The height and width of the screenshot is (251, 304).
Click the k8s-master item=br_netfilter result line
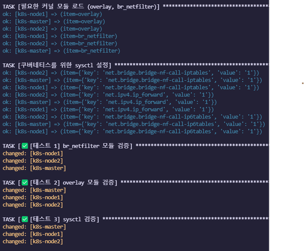point(61,51)
